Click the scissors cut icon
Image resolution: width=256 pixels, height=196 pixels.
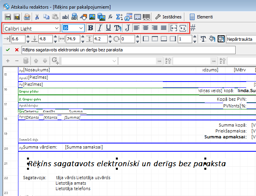pyautogui.click(x=37, y=17)
